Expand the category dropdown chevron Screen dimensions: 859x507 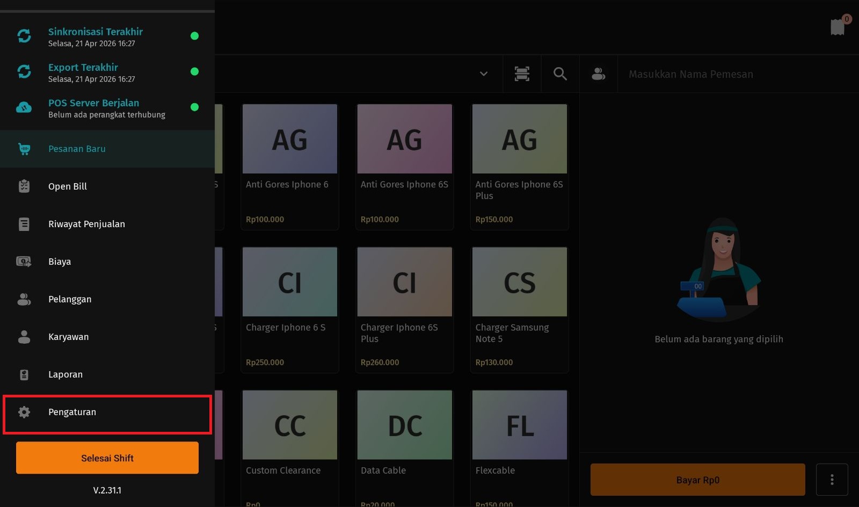coord(484,74)
